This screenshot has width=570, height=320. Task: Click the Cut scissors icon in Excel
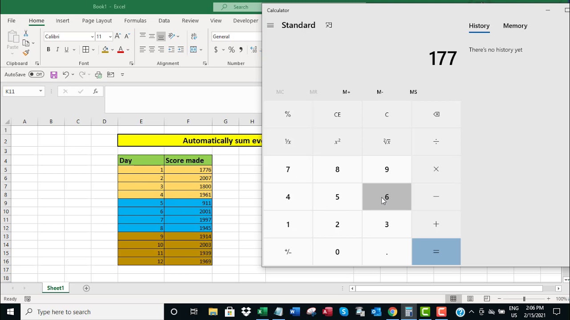tap(26, 33)
